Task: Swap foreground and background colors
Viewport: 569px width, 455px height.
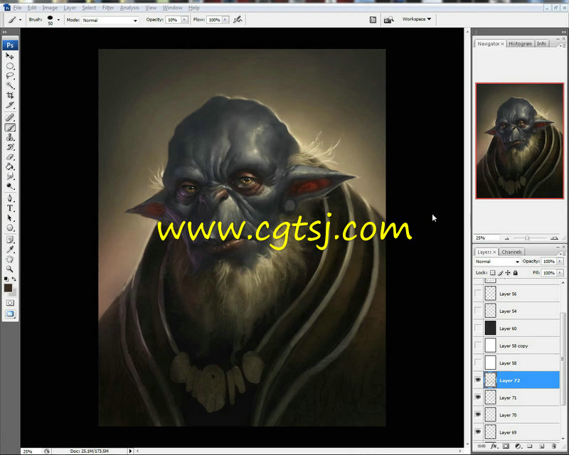Action: (14, 279)
